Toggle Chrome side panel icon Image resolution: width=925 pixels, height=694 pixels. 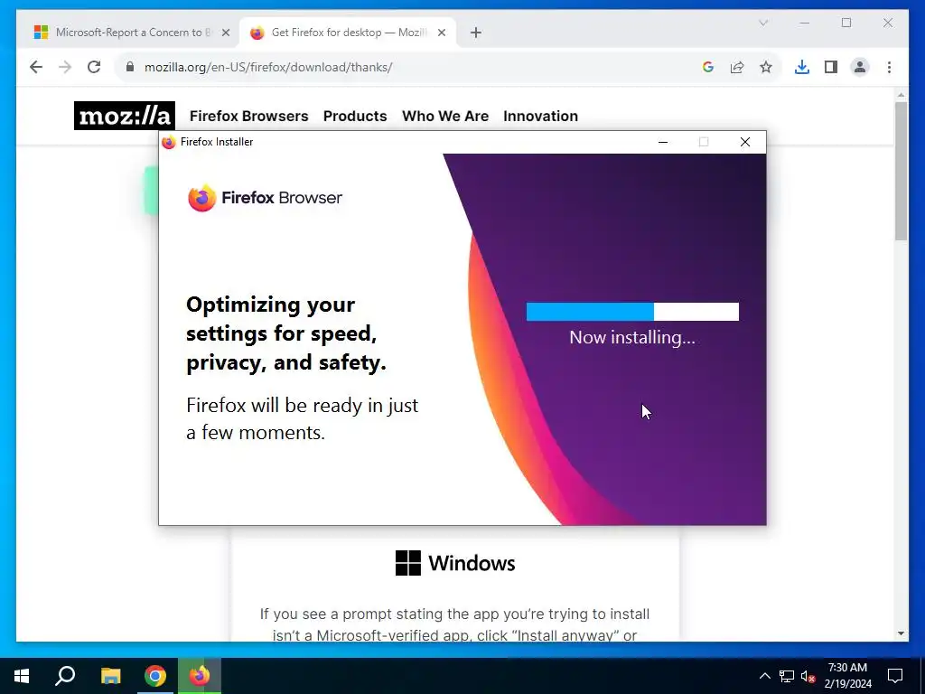pyautogui.click(x=831, y=67)
